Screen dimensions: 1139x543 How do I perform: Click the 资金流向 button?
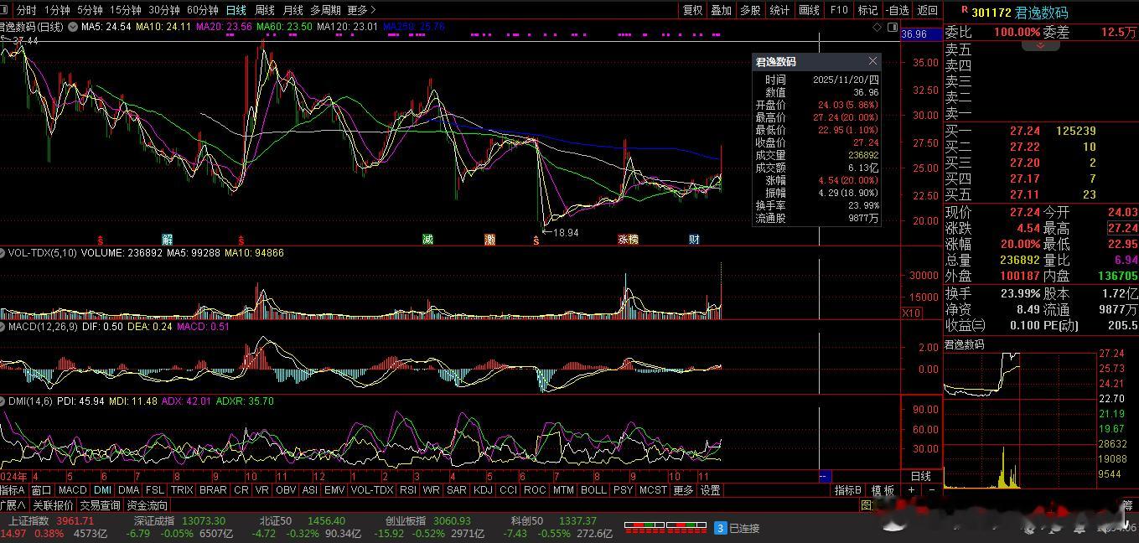pyautogui.click(x=148, y=505)
